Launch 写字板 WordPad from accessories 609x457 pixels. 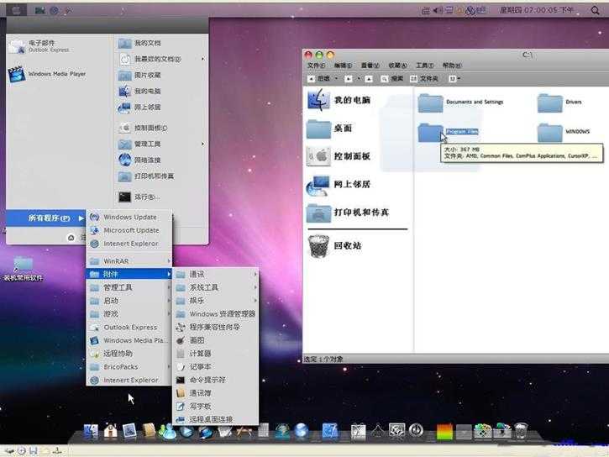pos(216,407)
